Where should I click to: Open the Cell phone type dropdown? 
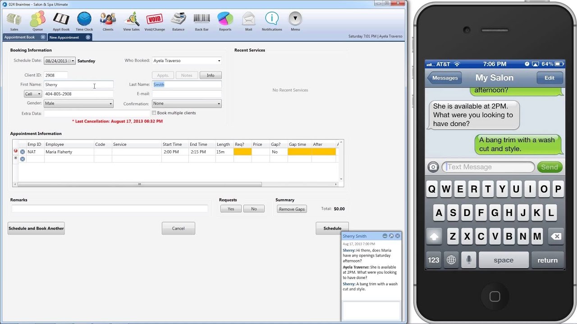click(33, 94)
